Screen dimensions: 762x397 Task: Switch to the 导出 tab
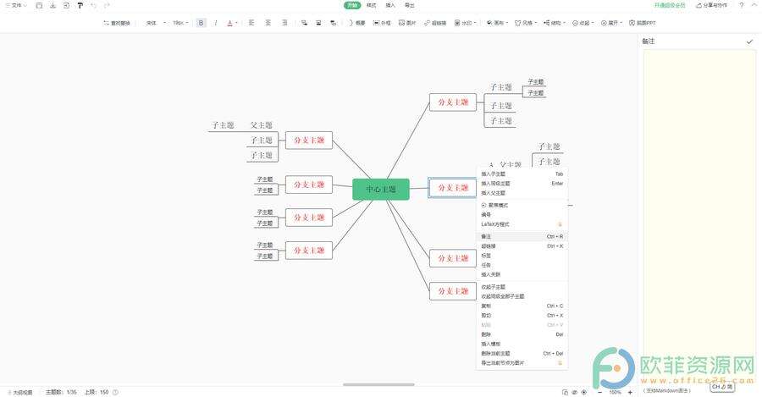click(410, 5)
